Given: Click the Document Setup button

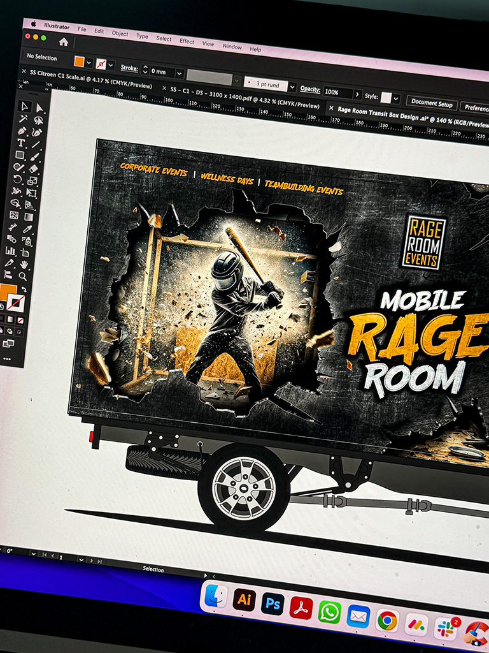Looking at the screenshot, I should tap(432, 103).
